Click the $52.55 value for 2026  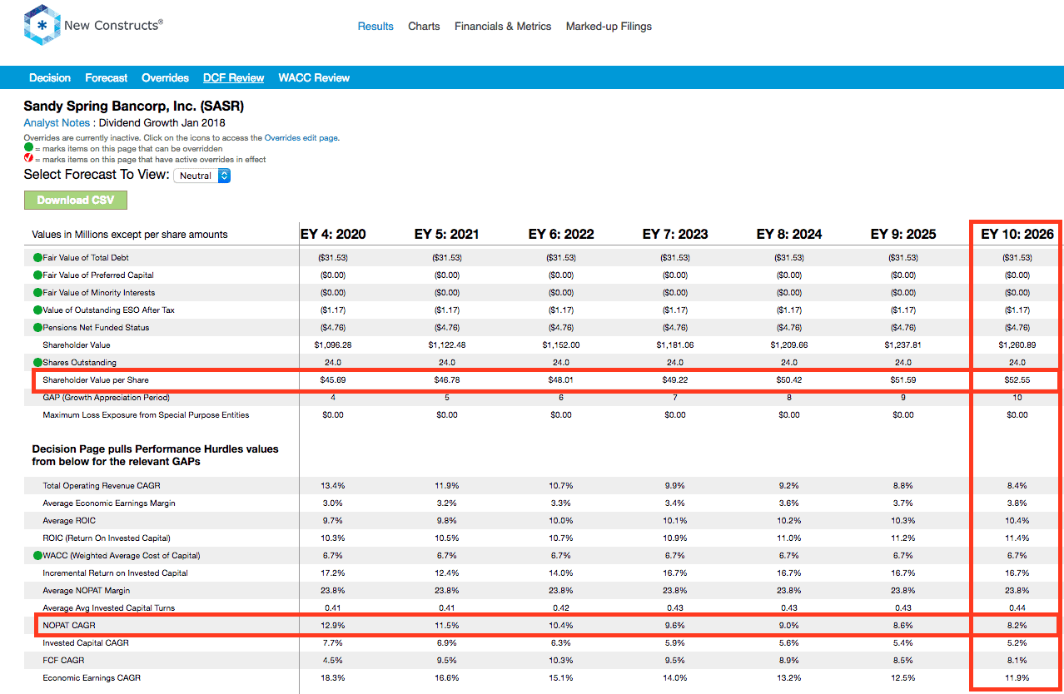(1017, 380)
